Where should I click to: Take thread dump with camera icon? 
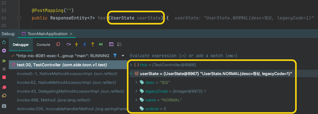(4, 106)
